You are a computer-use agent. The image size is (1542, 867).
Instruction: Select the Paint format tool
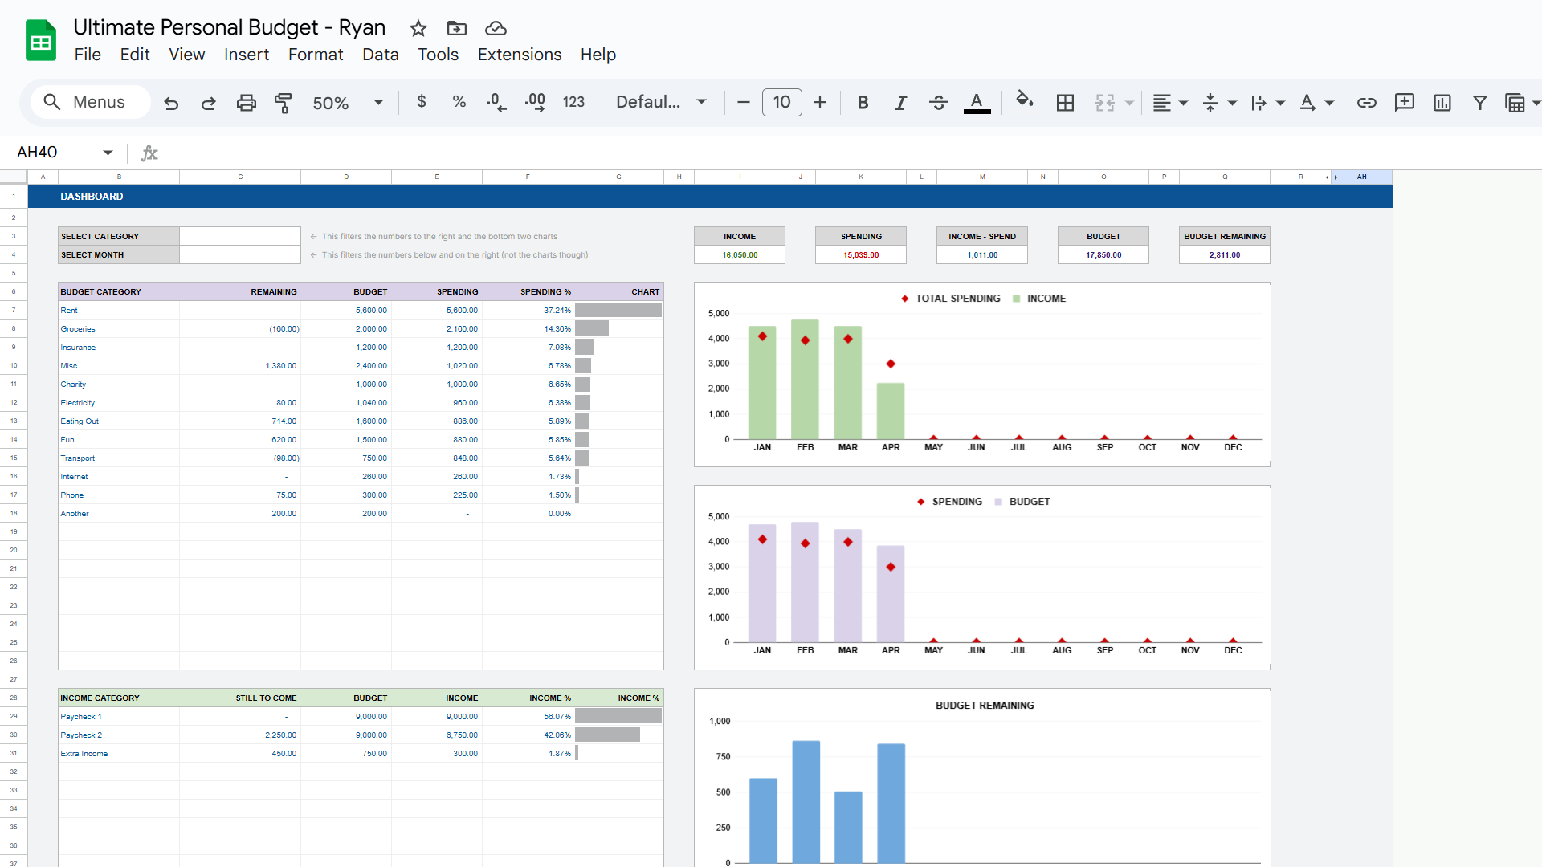(283, 103)
